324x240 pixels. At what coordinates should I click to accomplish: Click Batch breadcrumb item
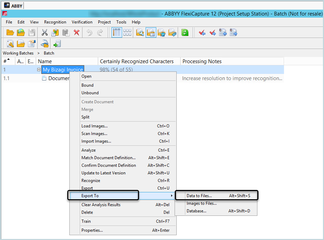point(49,53)
